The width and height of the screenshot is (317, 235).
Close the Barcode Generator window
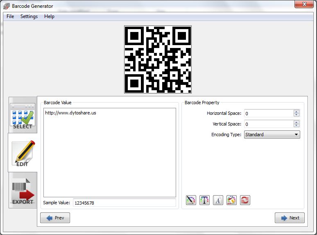click(304, 4)
